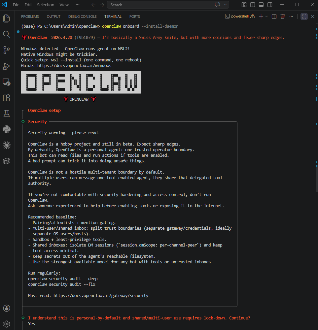The height and width of the screenshot is (330, 318).
Task: Kill the terminal with trash icon
Action: [283, 16]
